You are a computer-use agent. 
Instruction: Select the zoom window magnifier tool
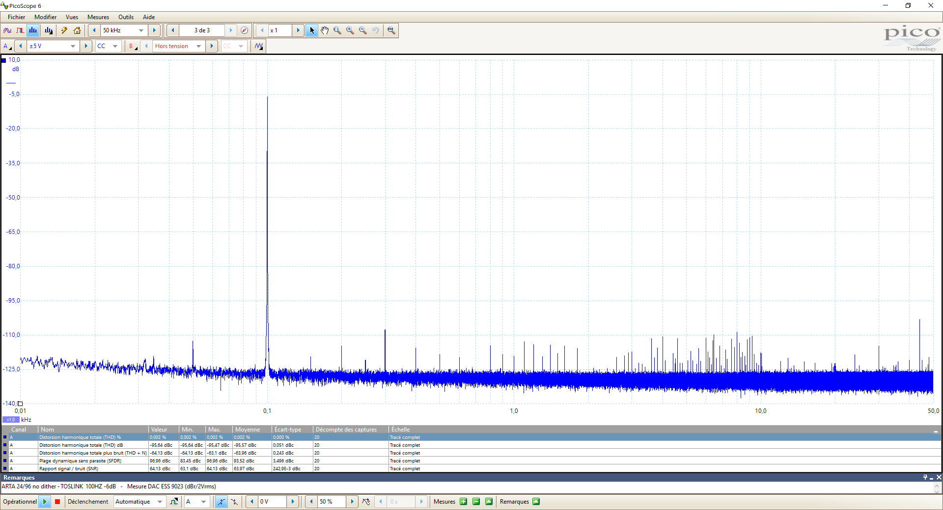coord(337,30)
